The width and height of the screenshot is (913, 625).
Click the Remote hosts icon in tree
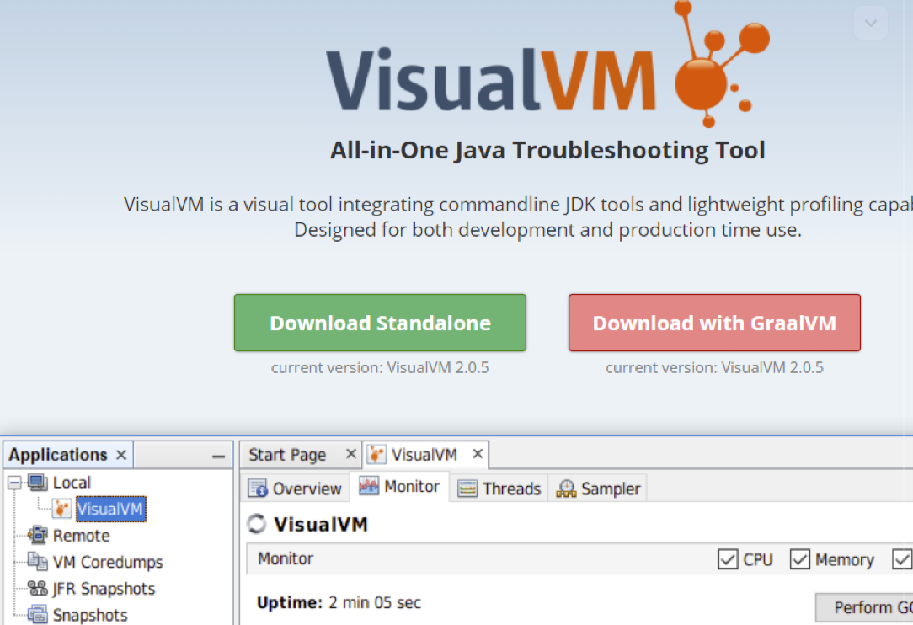38,536
